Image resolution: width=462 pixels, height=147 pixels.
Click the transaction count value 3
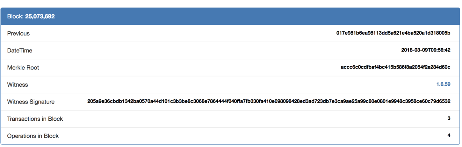(x=449, y=118)
